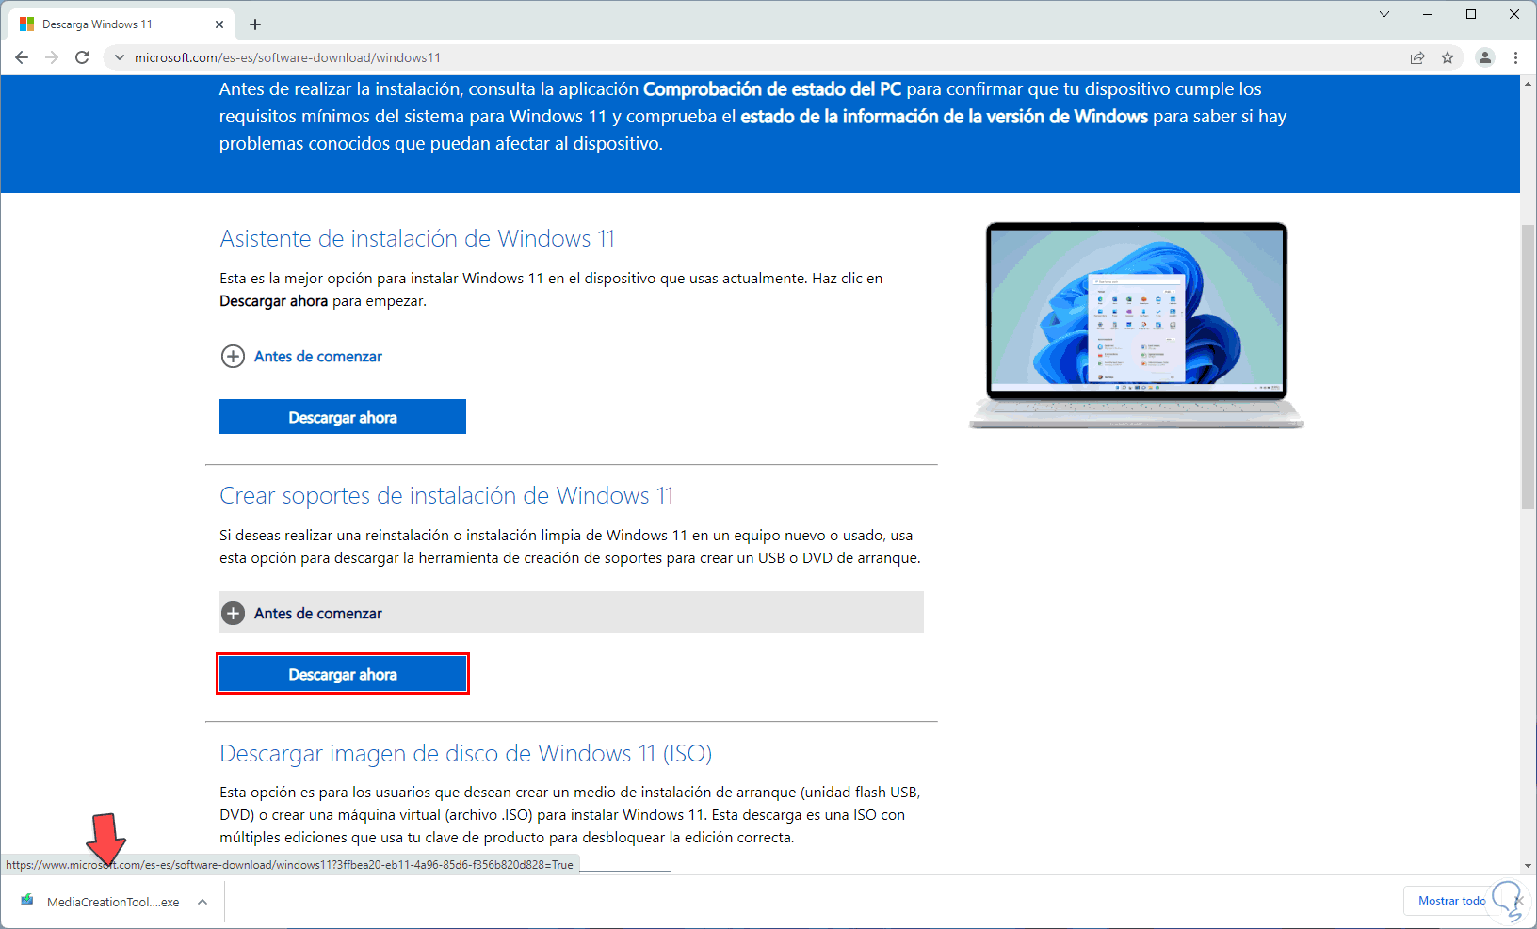The width and height of the screenshot is (1537, 929).
Task: Click the Crear soportes de instalación heading
Action: (446, 496)
